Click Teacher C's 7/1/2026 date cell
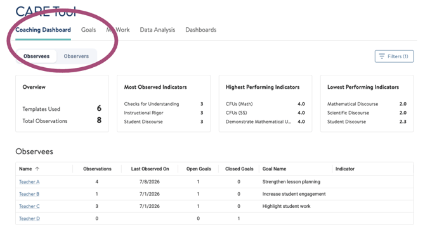 coord(150,206)
